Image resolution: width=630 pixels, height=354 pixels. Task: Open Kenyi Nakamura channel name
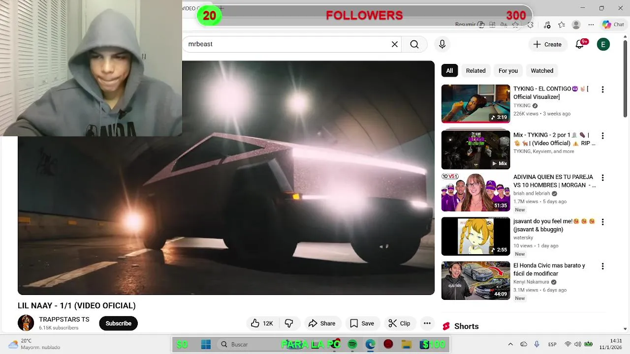coord(531,282)
